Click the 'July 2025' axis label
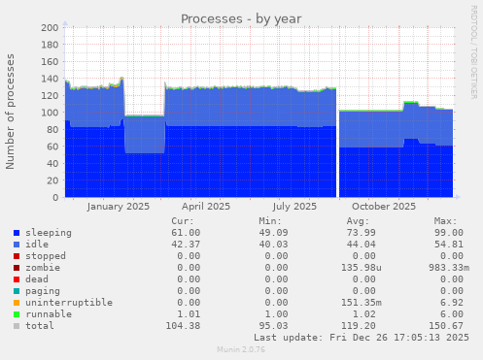Viewport: 483px width, 360px height. coord(294,207)
